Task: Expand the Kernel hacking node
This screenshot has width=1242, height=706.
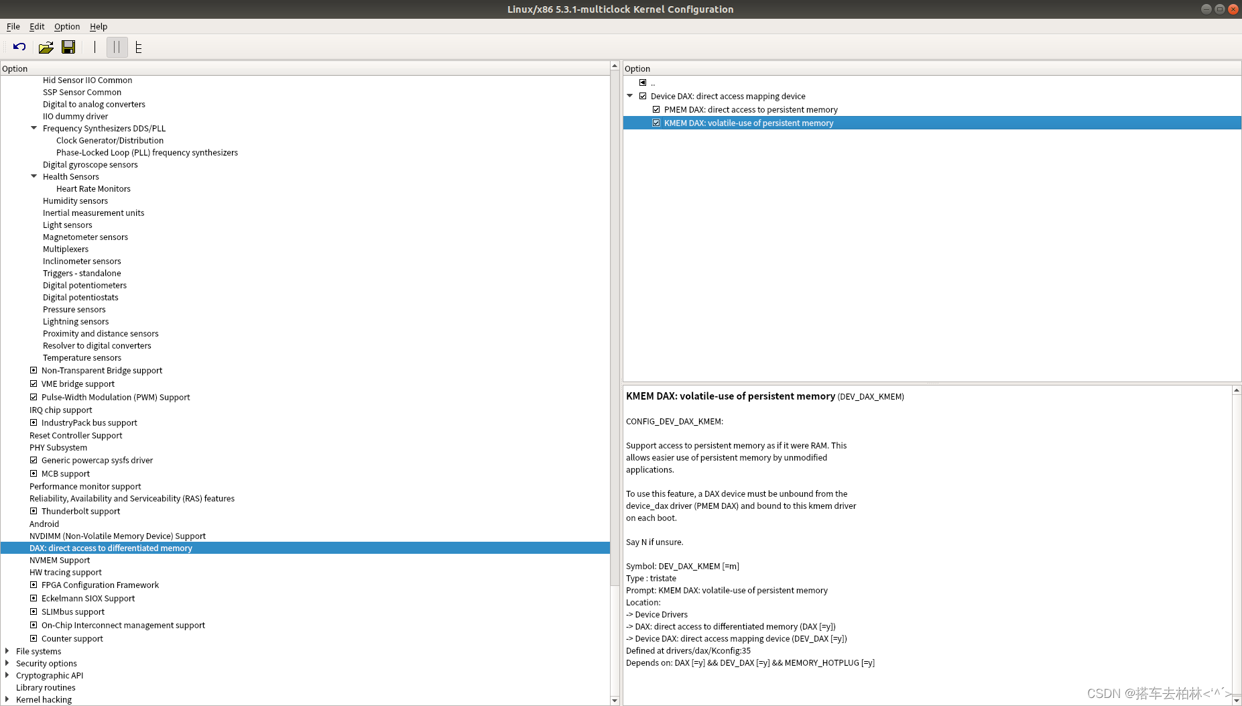Action: [7, 699]
